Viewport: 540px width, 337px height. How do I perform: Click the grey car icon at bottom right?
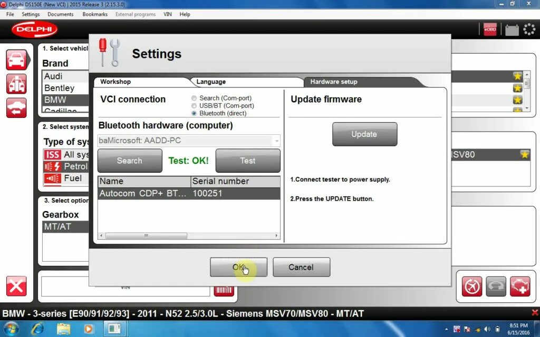tap(496, 286)
